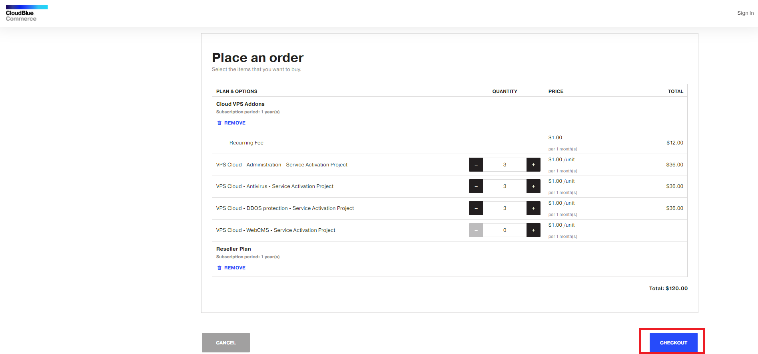The width and height of the screenshot is (758, 354).
Task: Edit the Administration quantity field
Action: pyautogui.click(x=505, y=165)
